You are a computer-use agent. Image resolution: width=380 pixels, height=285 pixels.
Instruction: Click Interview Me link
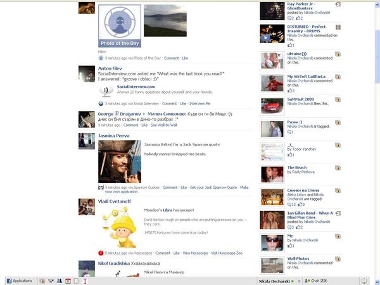click(199, 103)
